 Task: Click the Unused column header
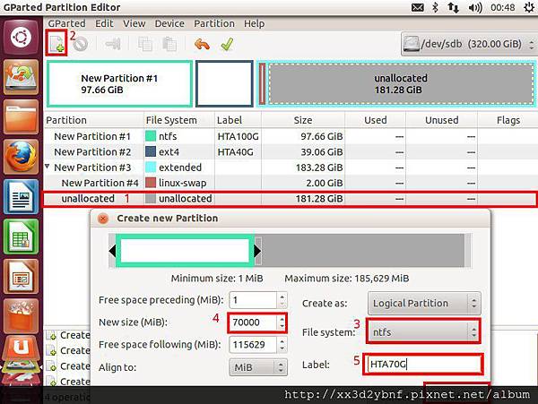[441, 120]
